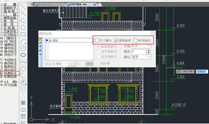This screenshot has height=124, width=209.
Task: Open the 房间 menu group
Action: (x=9, y=21)
